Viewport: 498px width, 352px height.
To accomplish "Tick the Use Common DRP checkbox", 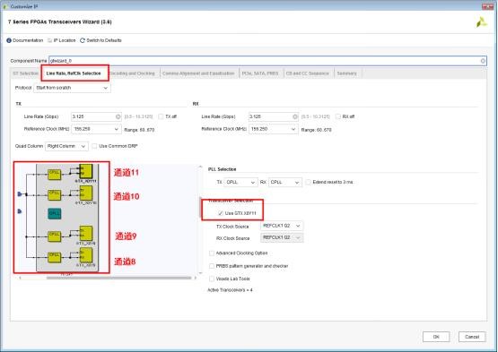I will click(x=94, y=146).
